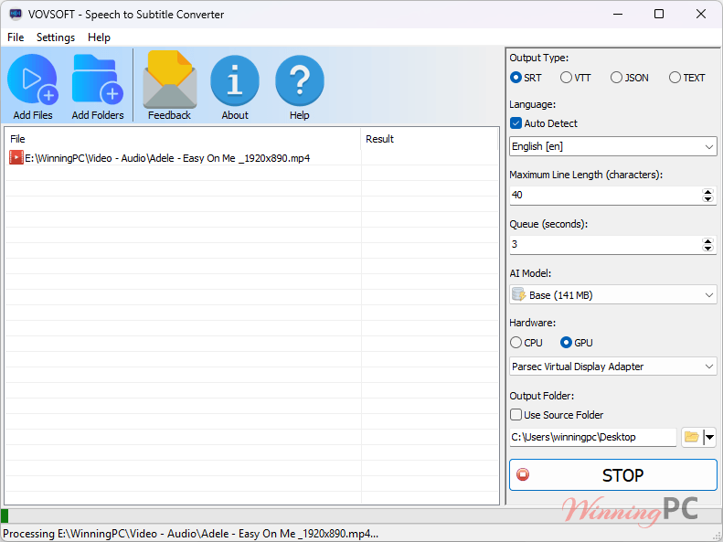Maximize the application window
The height and width of the screenshot is (542, 723).
pyautogui.click(x=659, y=14)
